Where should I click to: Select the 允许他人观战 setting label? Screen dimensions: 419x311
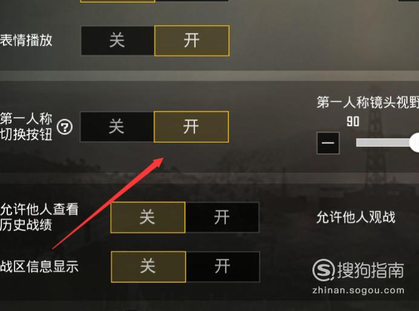[355, 217]
